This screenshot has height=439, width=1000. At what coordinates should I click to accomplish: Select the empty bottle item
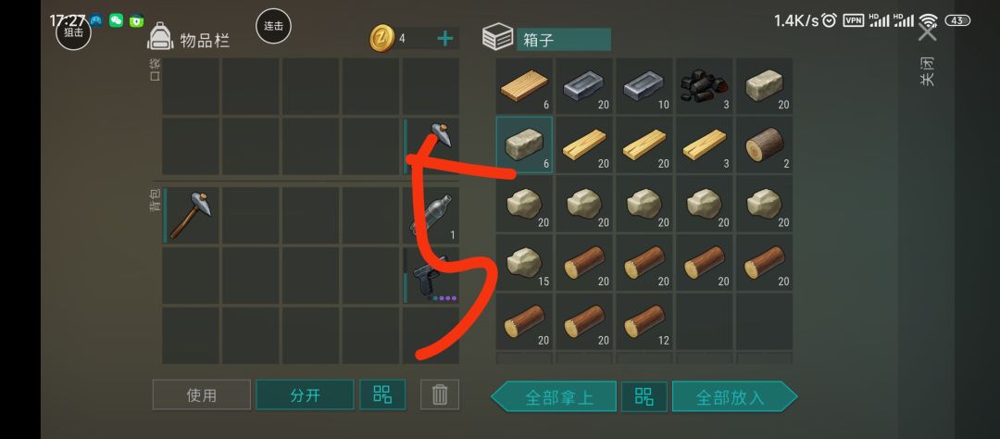click(431, 215)
